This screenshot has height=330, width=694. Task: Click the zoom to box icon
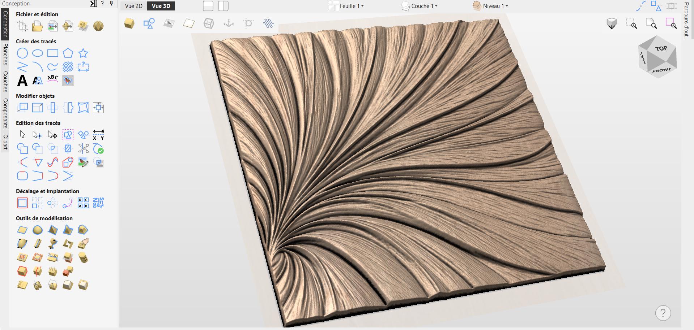tap(631, 23)
